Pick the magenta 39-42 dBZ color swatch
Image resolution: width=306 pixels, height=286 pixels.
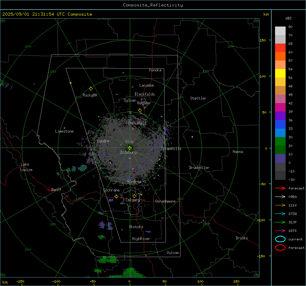[280, 107]
